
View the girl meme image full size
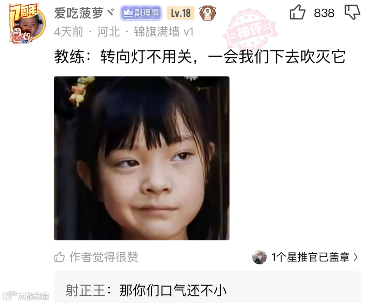click(142, 158)
